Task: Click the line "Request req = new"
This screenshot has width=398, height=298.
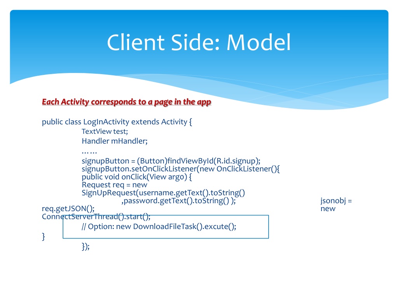Action: click(x=115, y=185)
